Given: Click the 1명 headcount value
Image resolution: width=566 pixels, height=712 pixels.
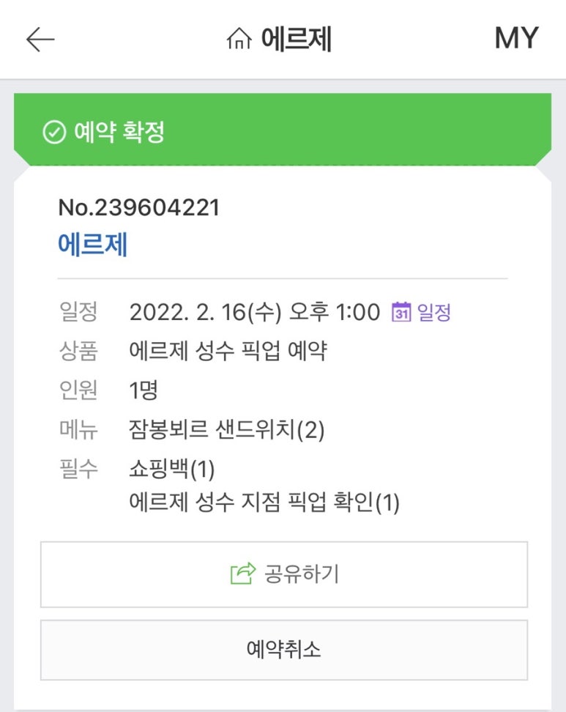Looking at the screenshot, I should click(144, 390).
